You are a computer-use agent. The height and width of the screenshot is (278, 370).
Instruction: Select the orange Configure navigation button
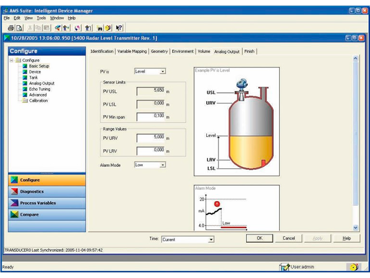coord(47,180)
